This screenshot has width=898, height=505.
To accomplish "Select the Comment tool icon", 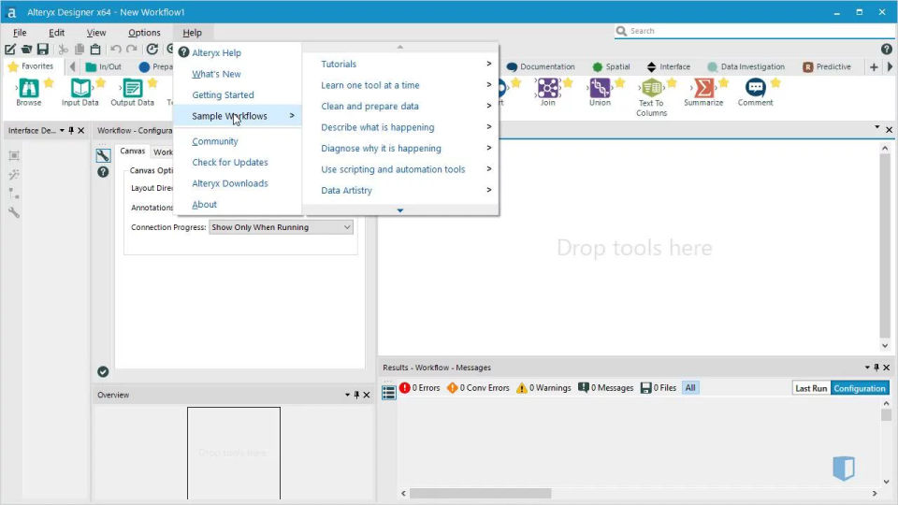I will 756,88.
